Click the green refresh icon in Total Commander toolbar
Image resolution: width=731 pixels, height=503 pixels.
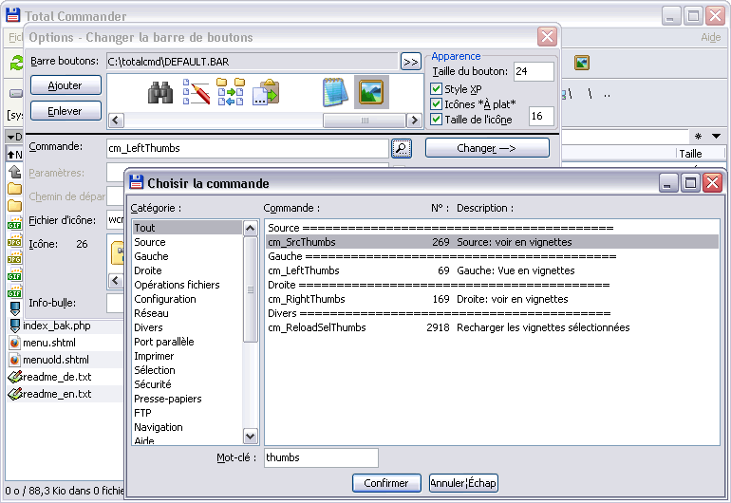click(16, 63)
